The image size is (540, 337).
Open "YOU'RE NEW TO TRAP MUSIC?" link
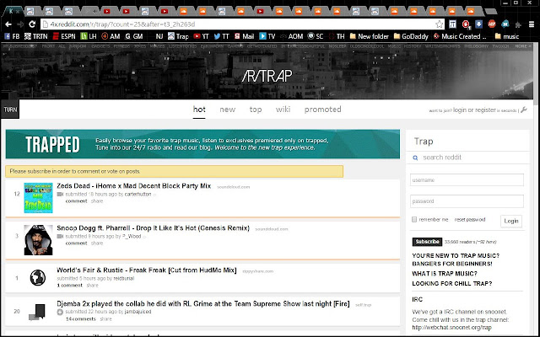(x=456, y=256)
